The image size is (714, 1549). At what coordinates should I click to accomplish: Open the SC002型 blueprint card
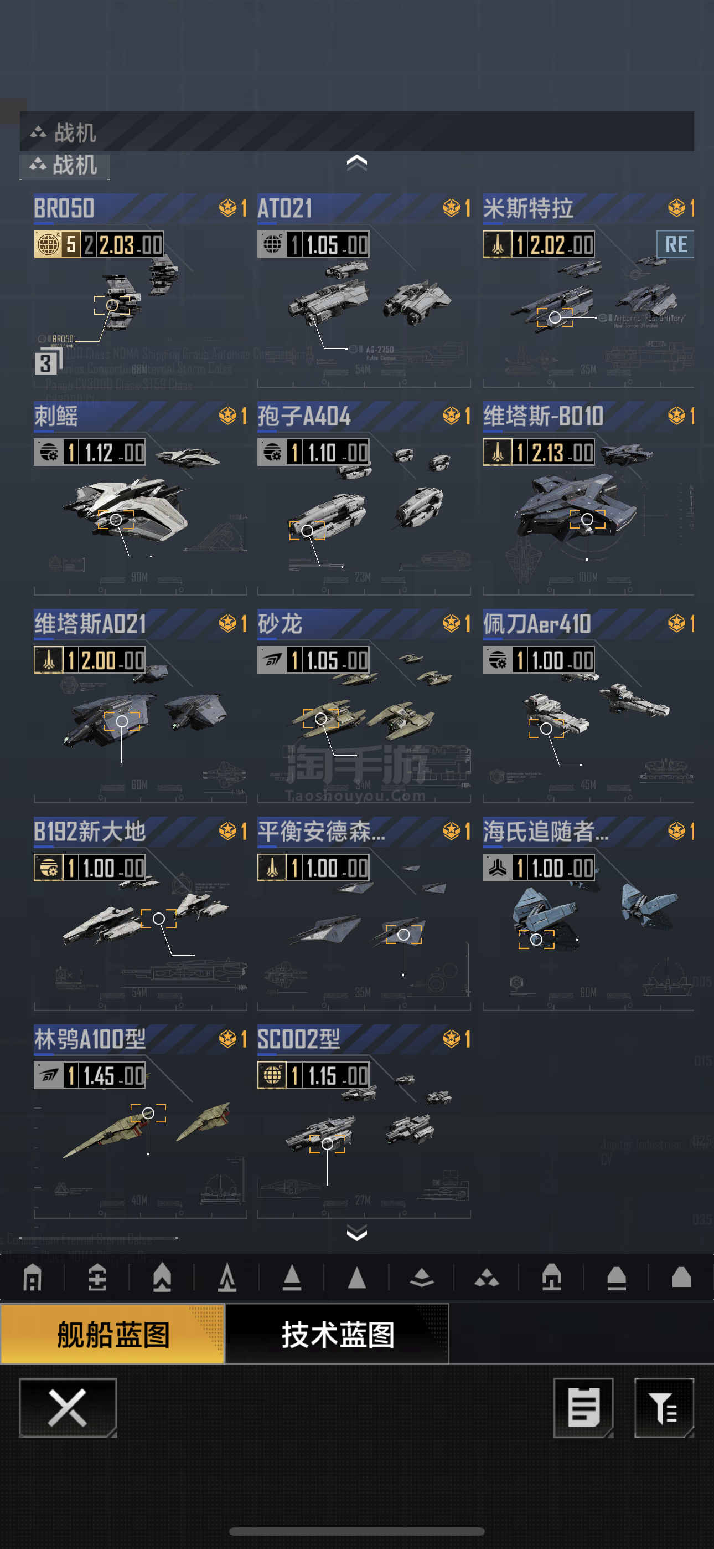[x=364, y=1121]
